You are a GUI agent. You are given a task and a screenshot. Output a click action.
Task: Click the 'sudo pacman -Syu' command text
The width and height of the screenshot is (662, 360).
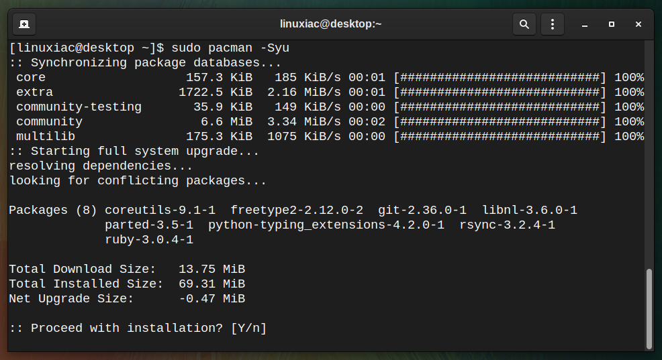pos(230,48)
